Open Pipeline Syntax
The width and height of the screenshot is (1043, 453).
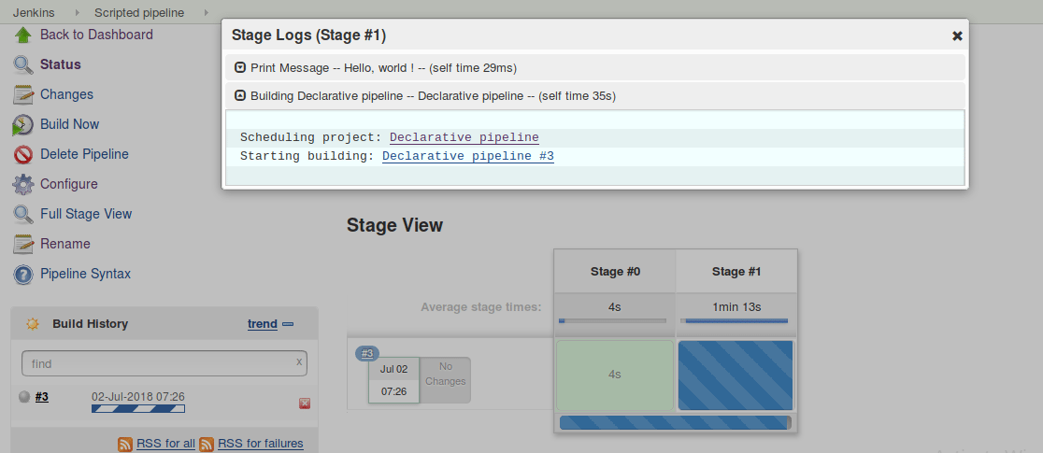click(x=85, y=274)
